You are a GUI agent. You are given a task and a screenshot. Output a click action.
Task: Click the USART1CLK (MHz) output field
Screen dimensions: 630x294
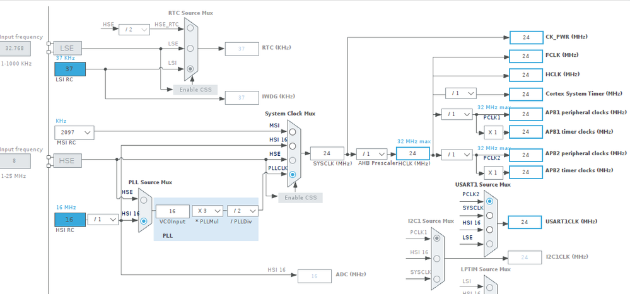coord(525,222)
